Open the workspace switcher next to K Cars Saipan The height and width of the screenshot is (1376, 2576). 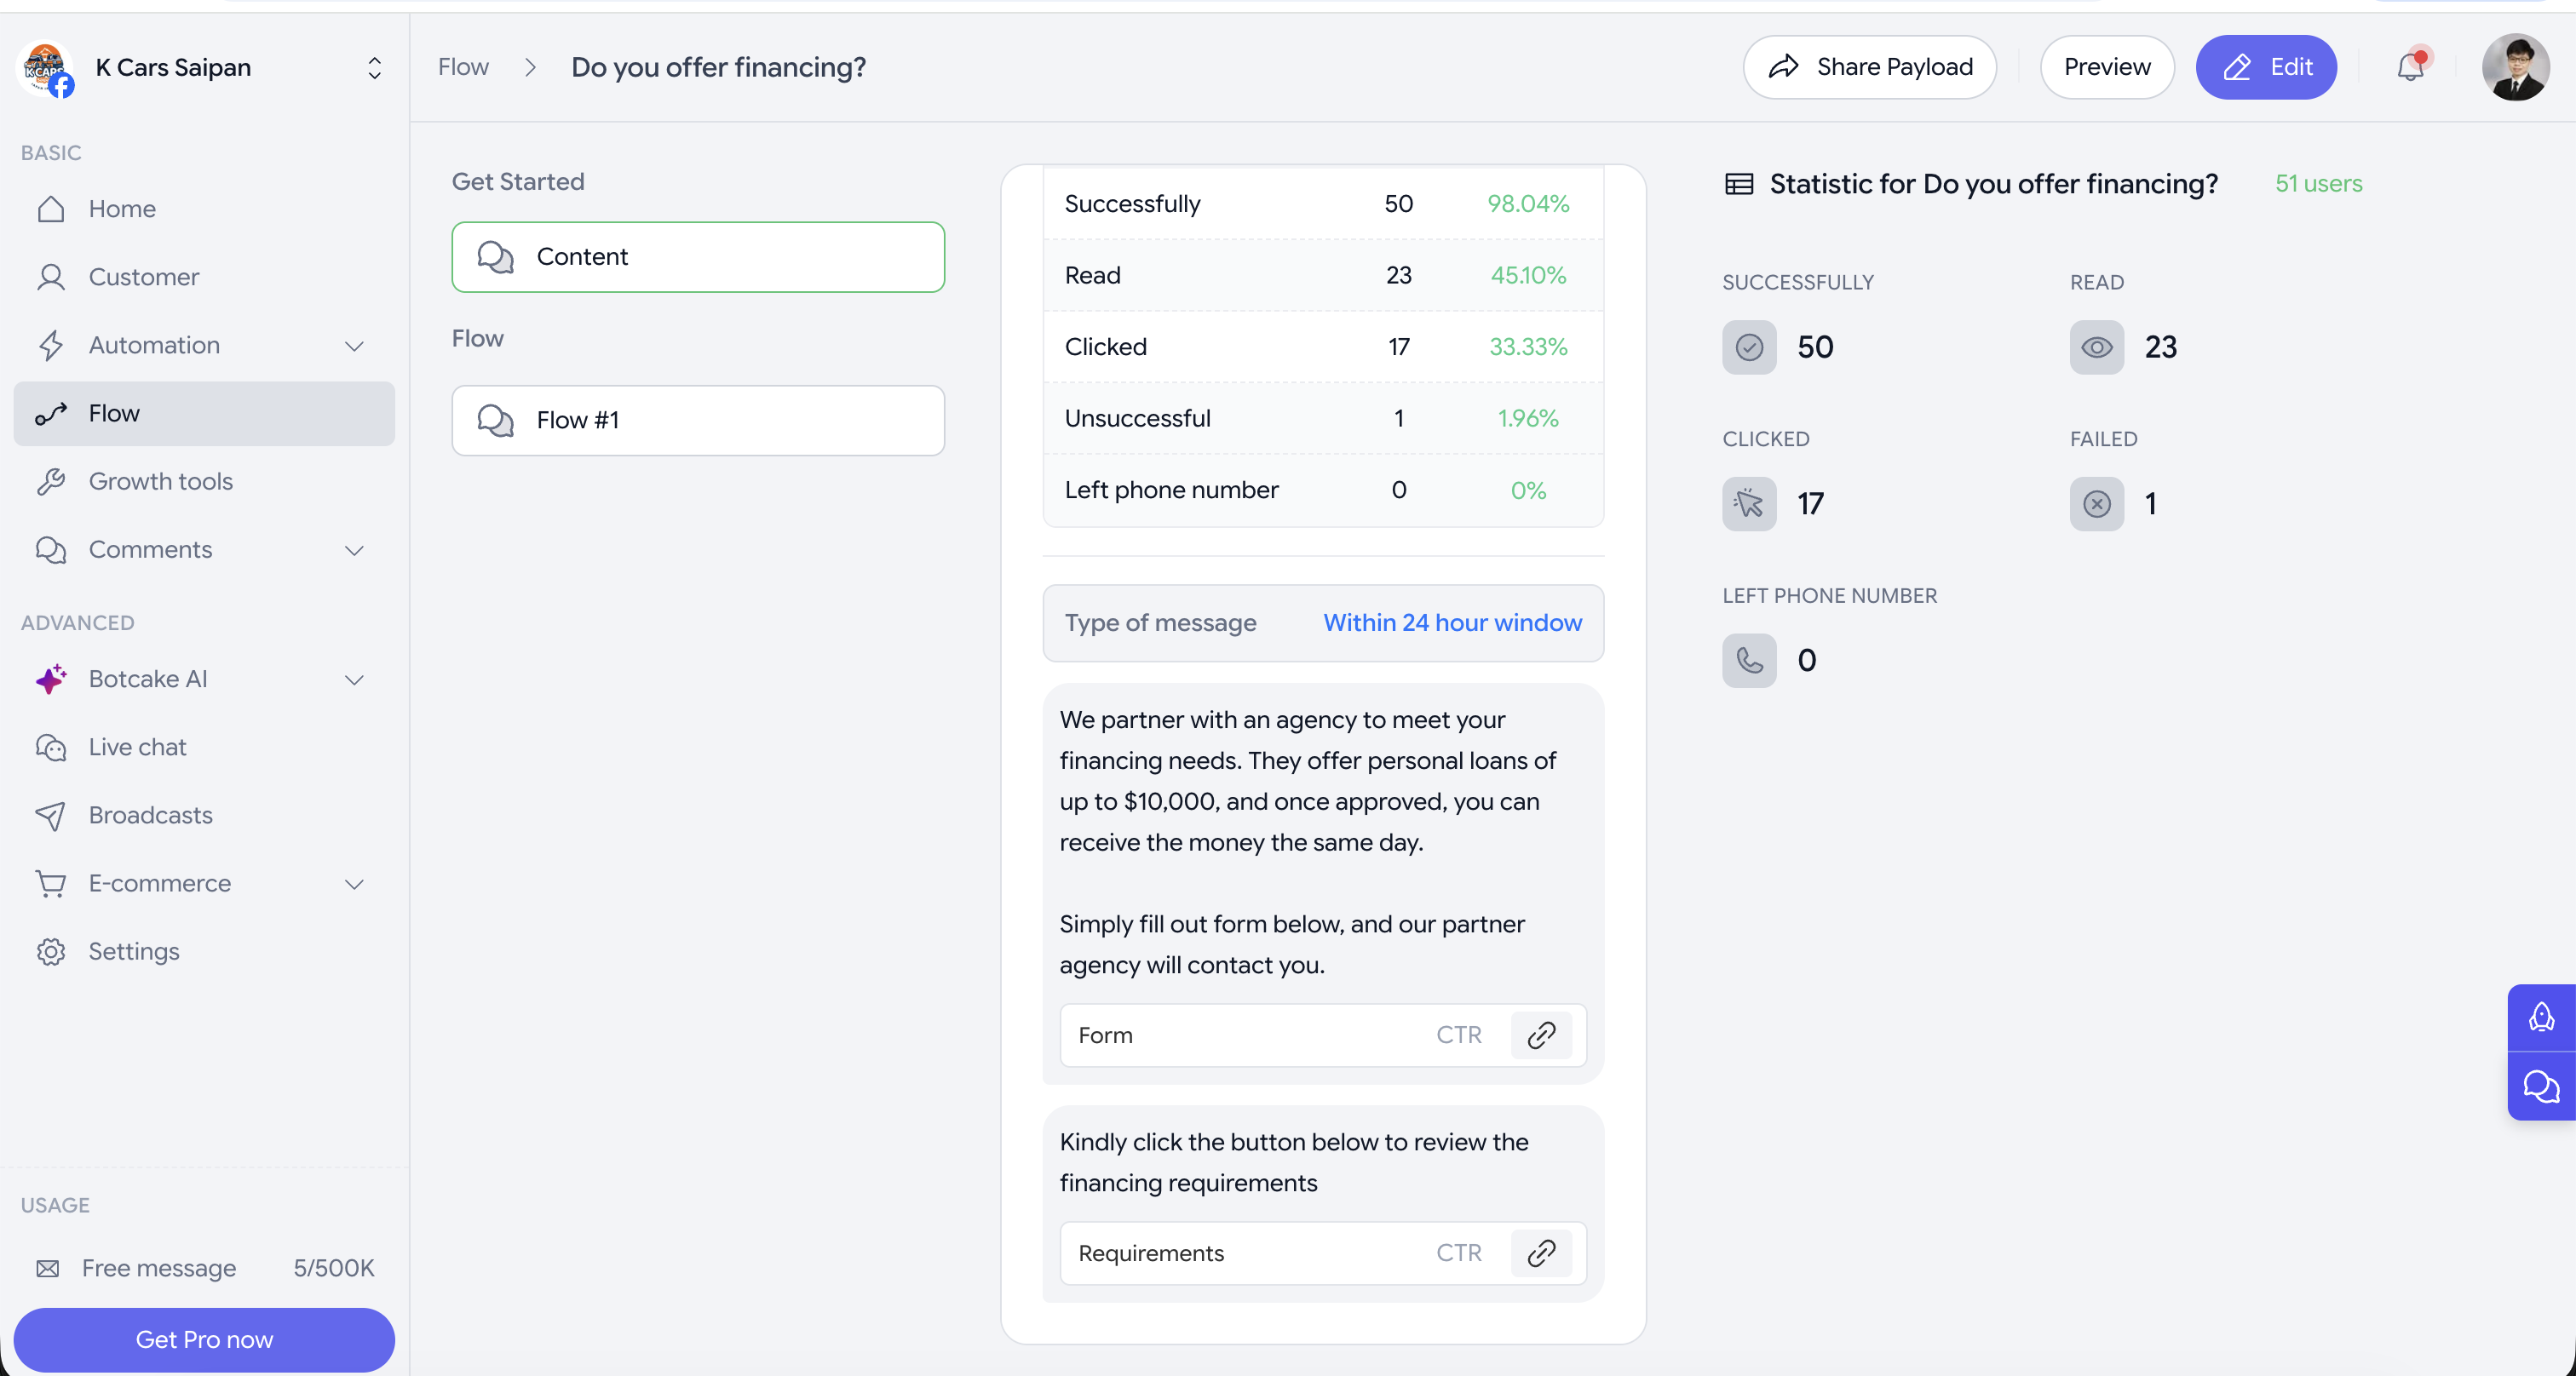click(375, 68)
